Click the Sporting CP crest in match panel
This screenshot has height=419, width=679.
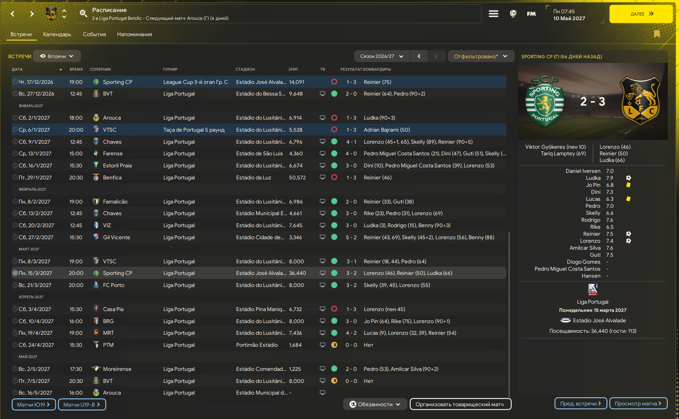[x=544, y=101]
